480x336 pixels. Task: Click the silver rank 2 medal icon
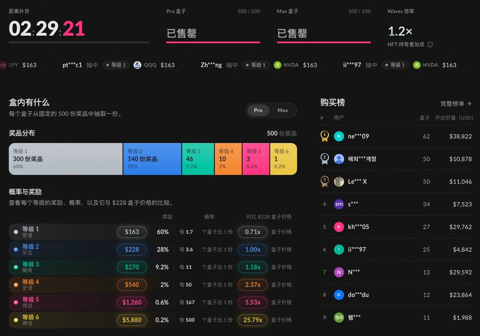coord(324,159)
